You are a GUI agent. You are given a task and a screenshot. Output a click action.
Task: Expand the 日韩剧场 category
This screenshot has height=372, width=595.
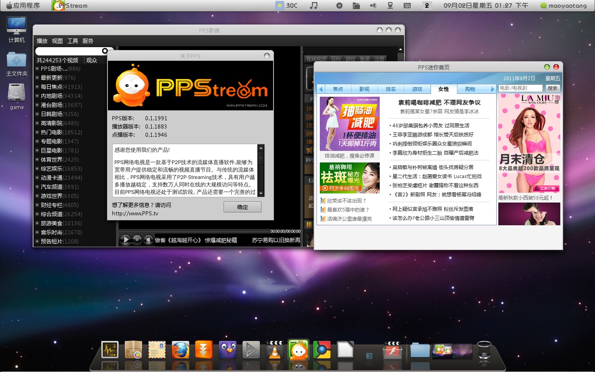point(37,114)
